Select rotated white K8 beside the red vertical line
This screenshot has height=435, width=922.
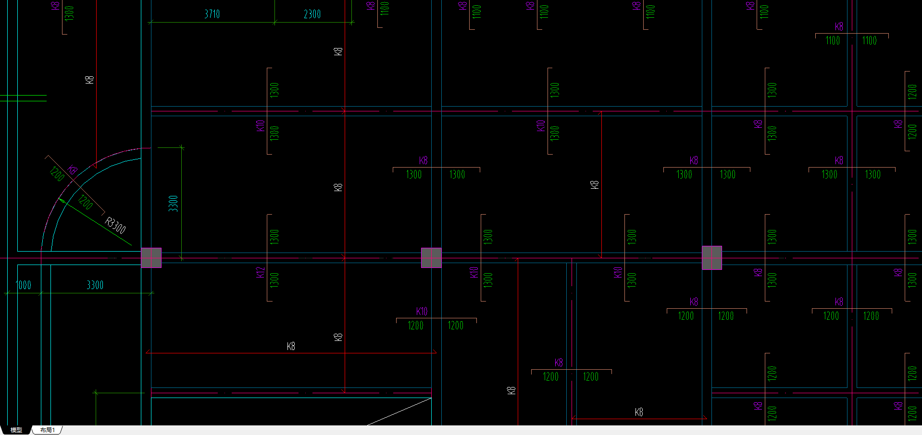click(x=89, y=79)
